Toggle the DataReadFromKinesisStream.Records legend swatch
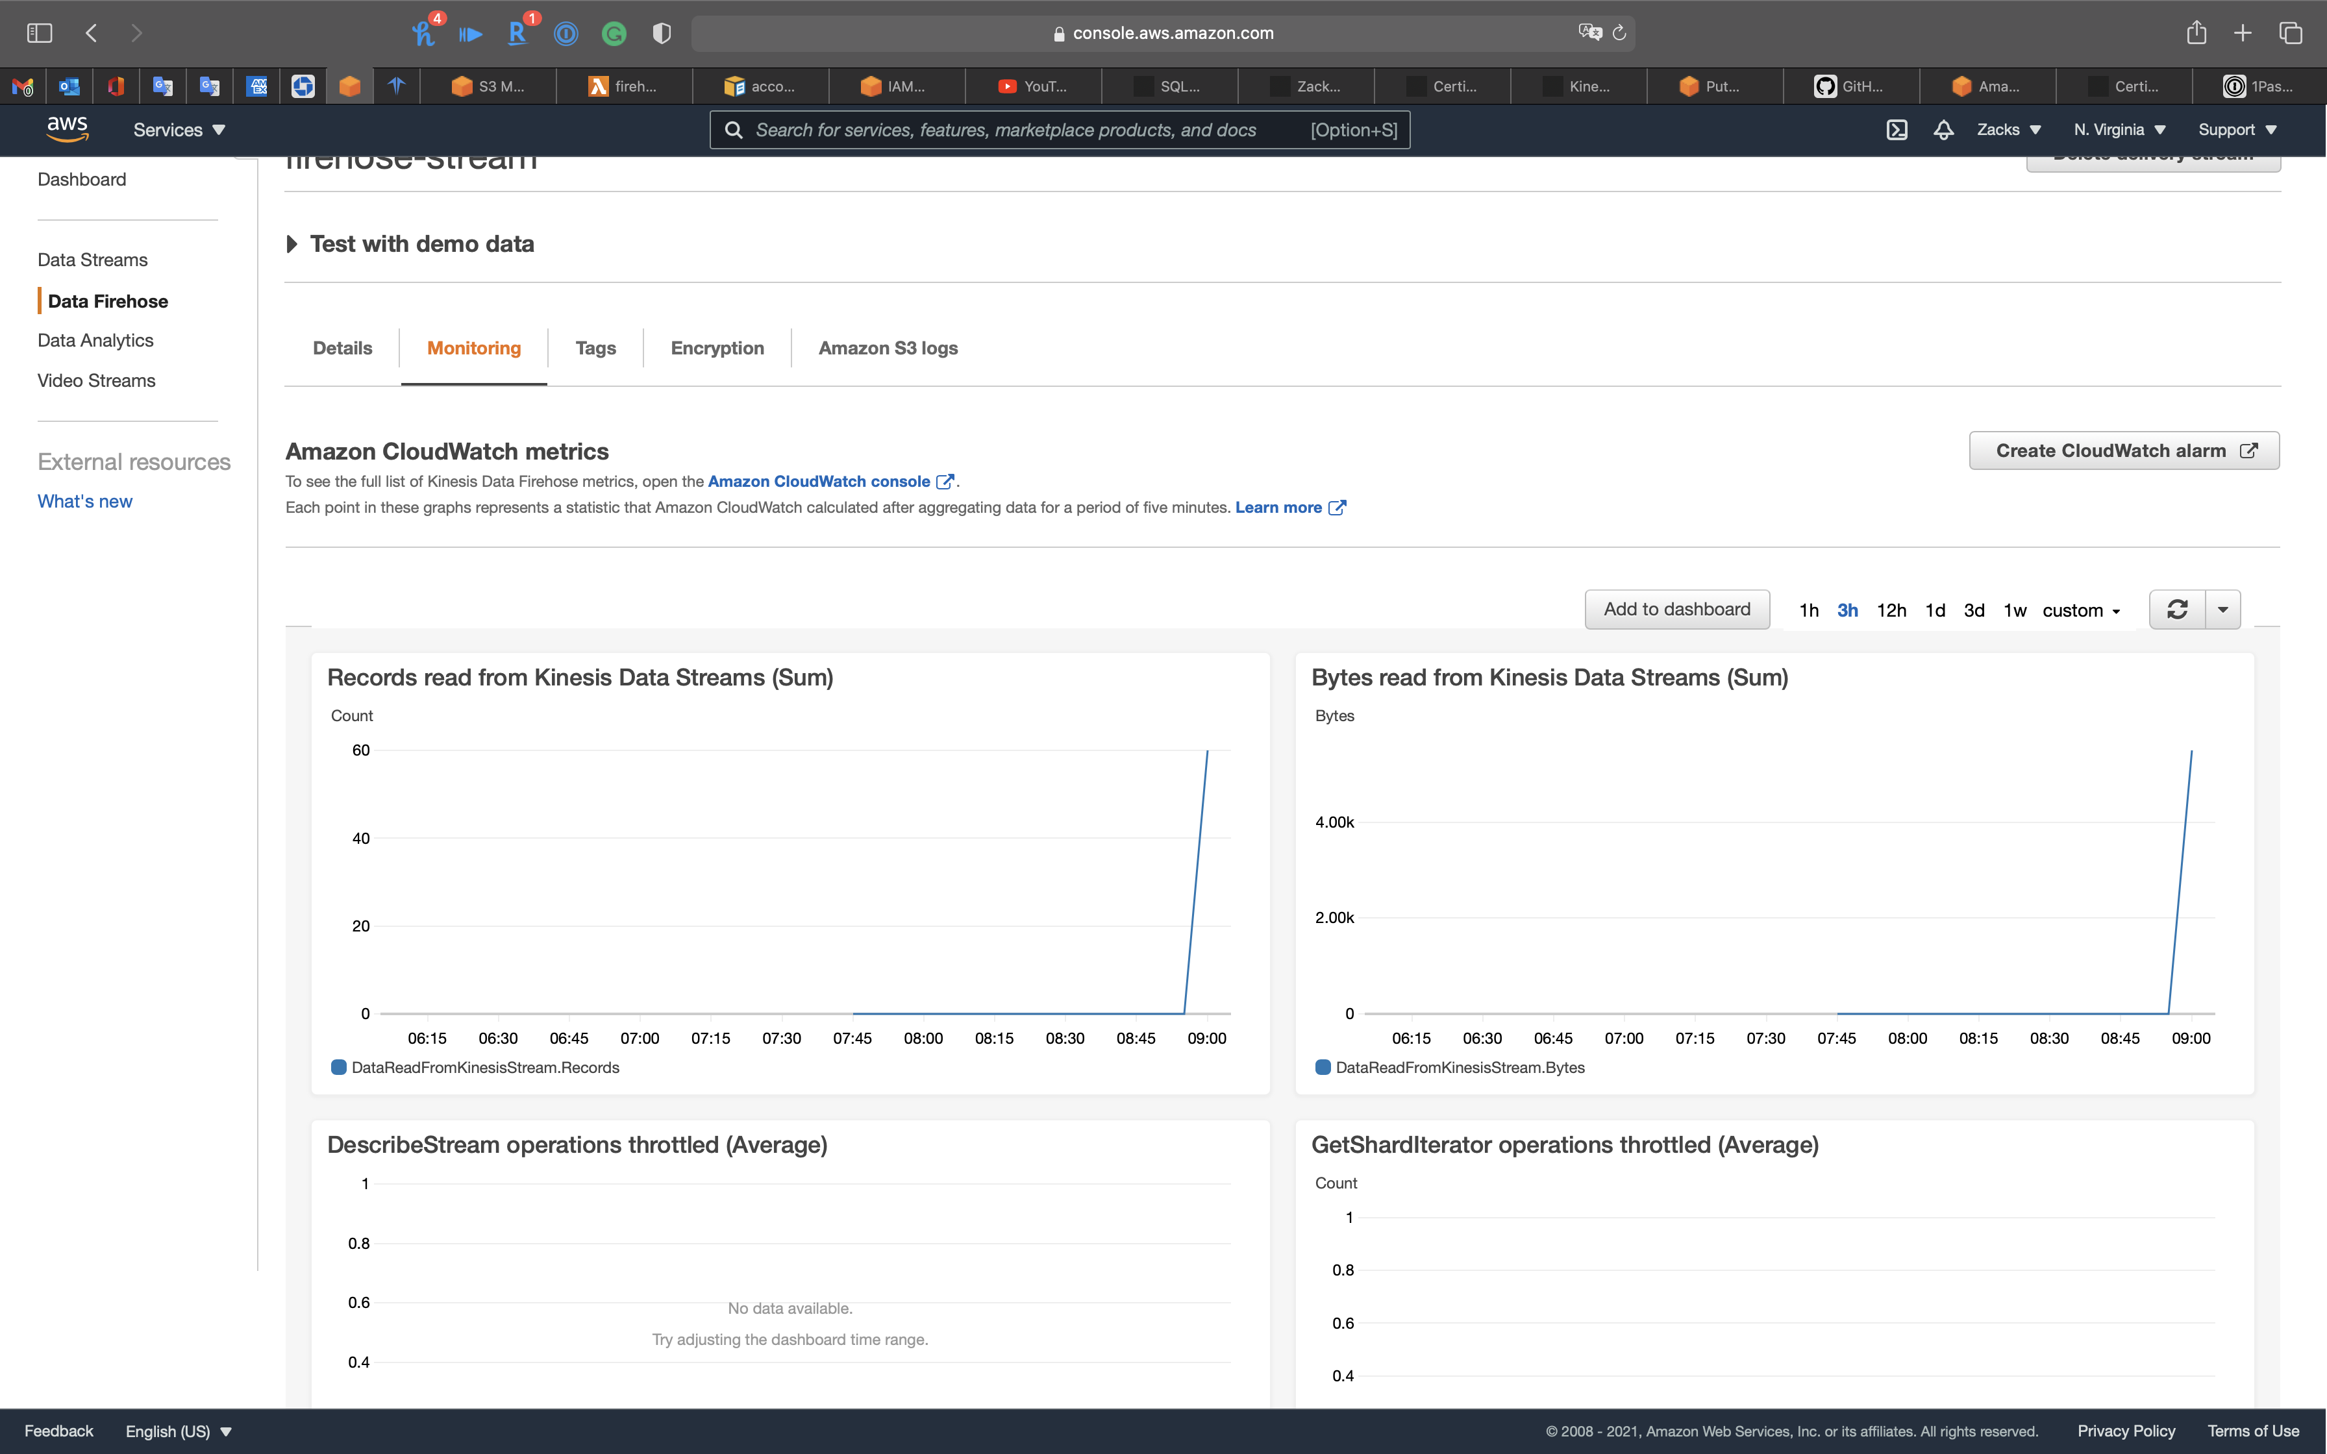The image size is (2327, 1454). coord(338,1067)
